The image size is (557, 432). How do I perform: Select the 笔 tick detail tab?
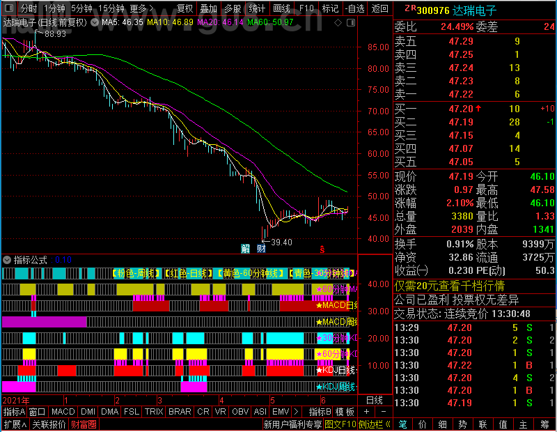pos(403,424)
